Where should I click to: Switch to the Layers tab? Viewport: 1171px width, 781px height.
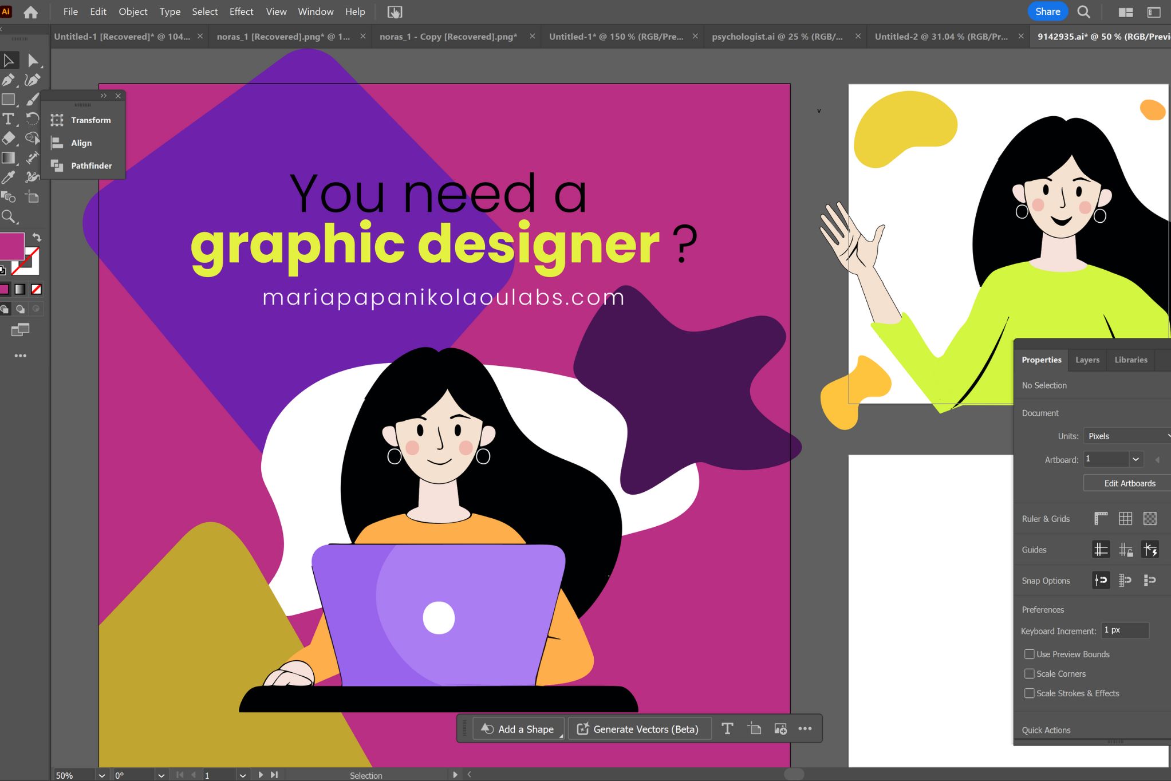[x=1087, y=360]
